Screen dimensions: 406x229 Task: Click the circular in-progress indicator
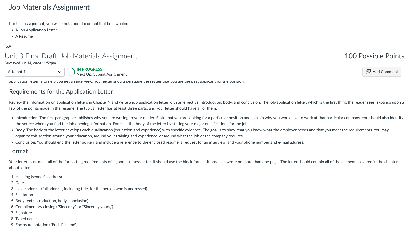tap(71, 72)
